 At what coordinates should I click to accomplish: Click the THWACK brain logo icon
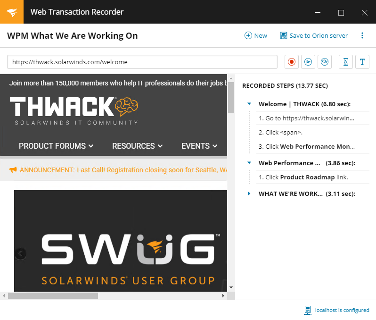click(x=126, y=106)
